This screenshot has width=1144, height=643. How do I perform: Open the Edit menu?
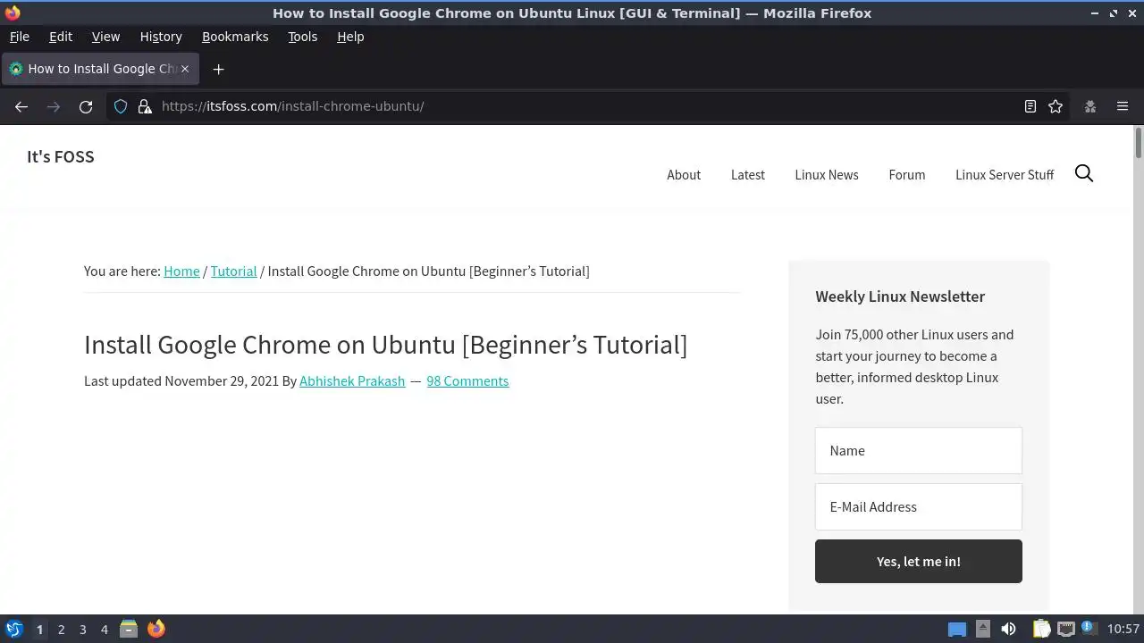tap(61, 37)
